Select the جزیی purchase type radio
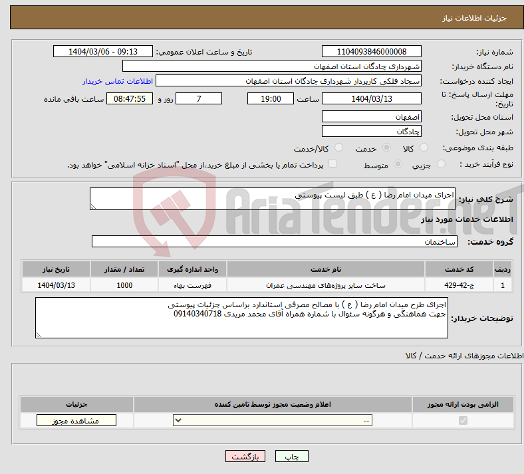 441,164
